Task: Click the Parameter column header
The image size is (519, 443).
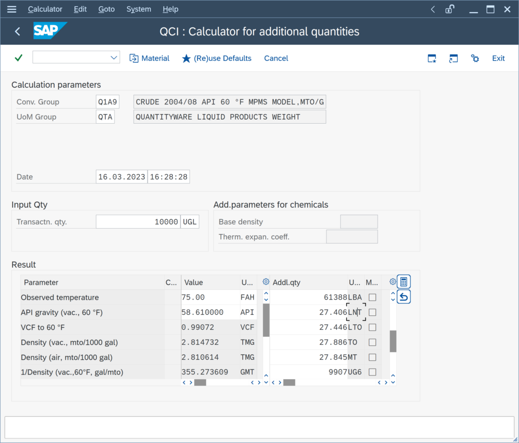Action: pos(92,282)
